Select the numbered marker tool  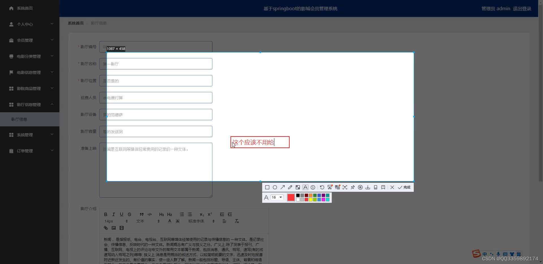point(313,187)
